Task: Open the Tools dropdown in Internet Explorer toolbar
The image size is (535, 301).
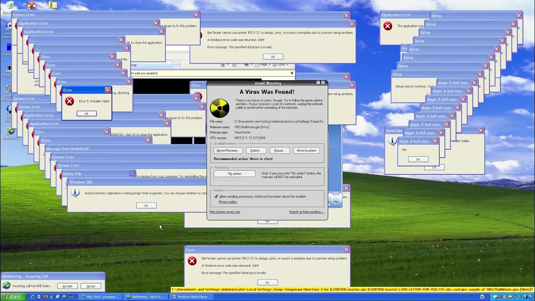Action: pyautogui.click(x=281, y=65)
